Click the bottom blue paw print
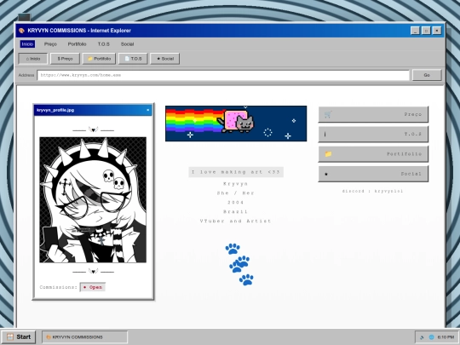 246,279
